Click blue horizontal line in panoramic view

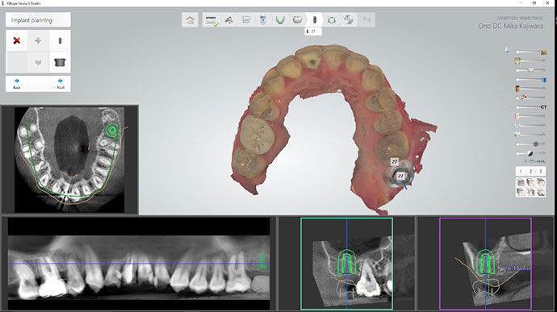(139, 264)
